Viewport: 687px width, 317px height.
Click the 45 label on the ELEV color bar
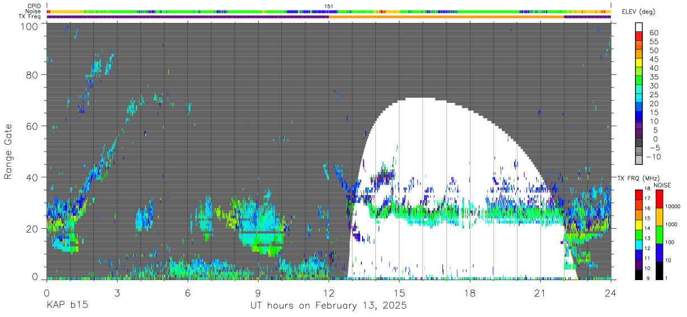(653, 59)
